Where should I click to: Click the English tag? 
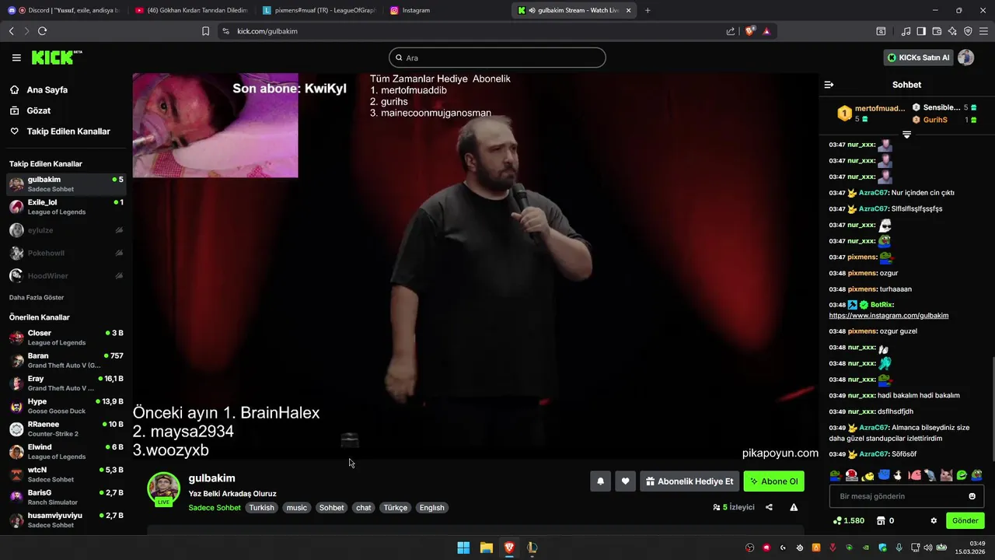point(431,508)
